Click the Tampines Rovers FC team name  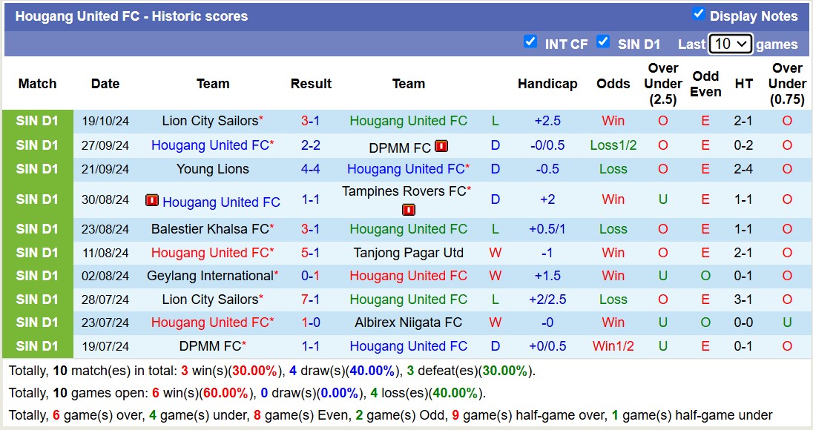pos(404,191)
